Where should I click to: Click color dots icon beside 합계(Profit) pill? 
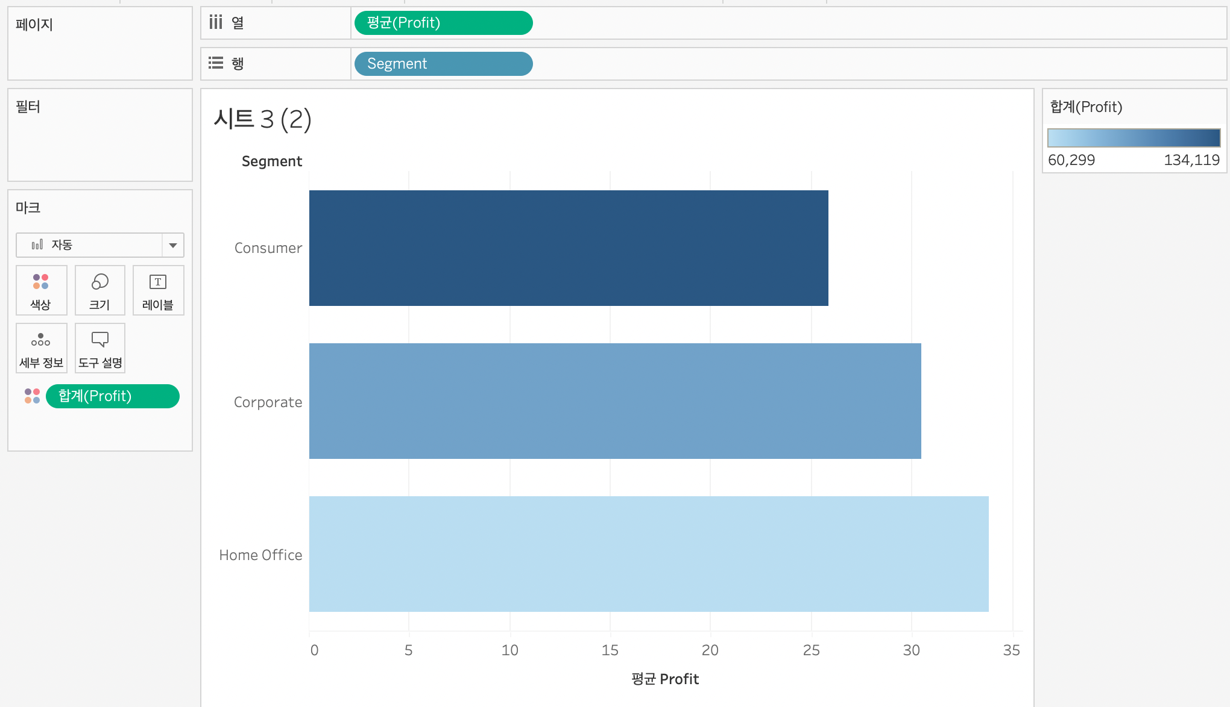pos(32,396)
